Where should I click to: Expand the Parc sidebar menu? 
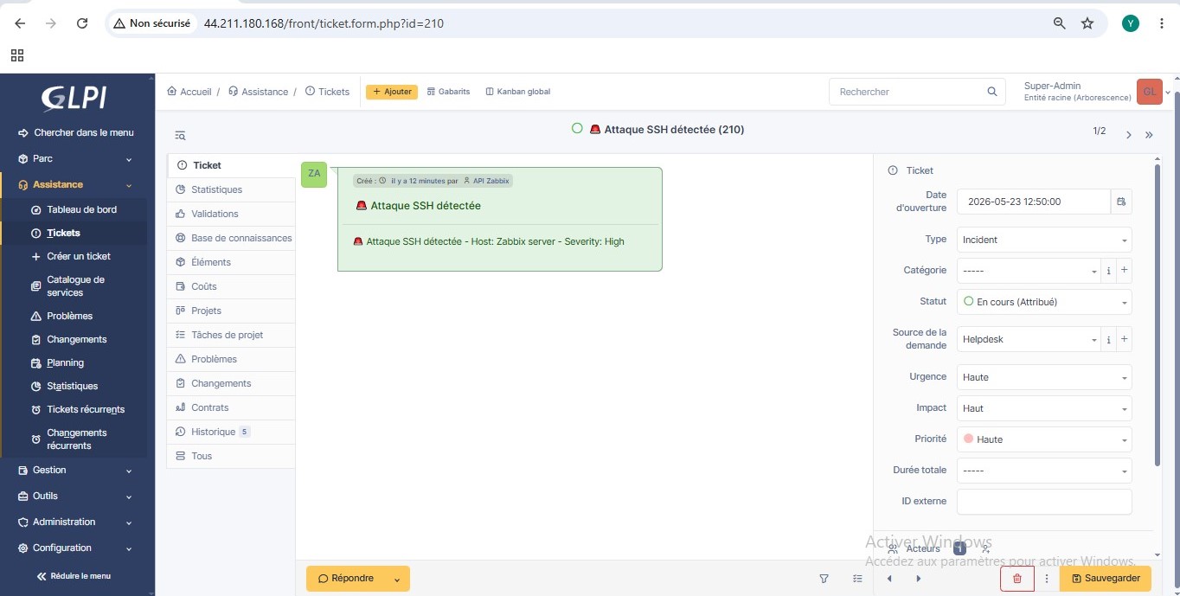pos(77,159)
